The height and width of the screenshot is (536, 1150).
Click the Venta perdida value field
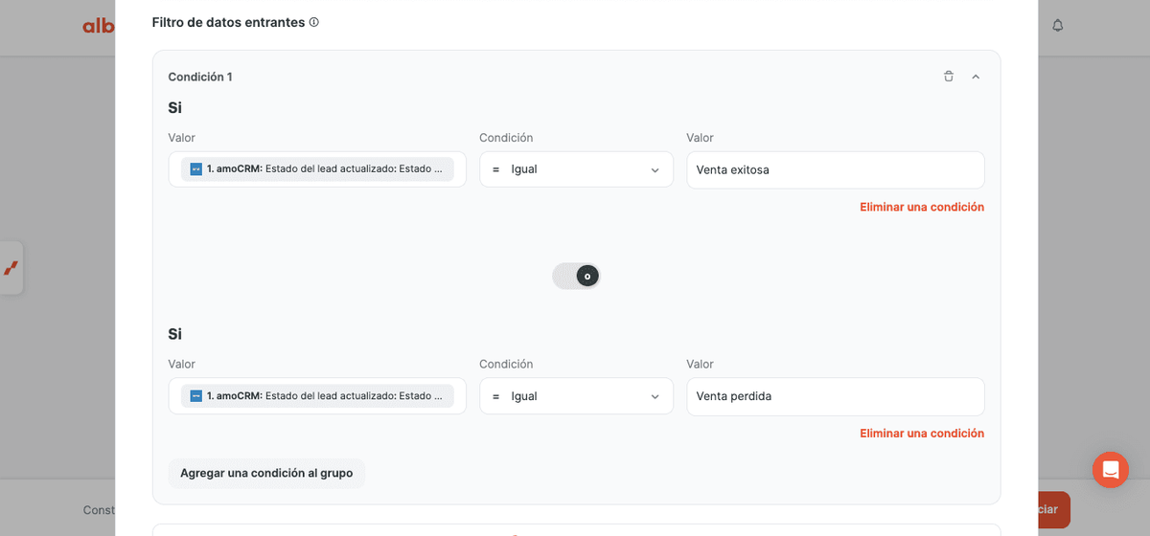coord(836,396)
